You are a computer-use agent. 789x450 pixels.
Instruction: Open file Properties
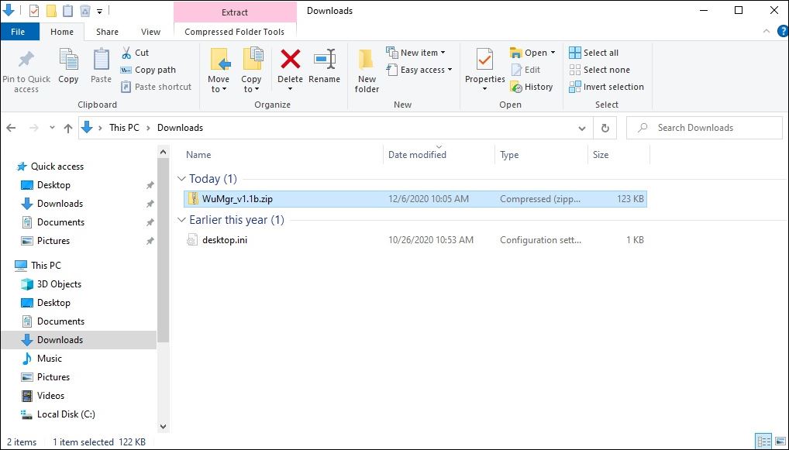[x=484, y=65]
